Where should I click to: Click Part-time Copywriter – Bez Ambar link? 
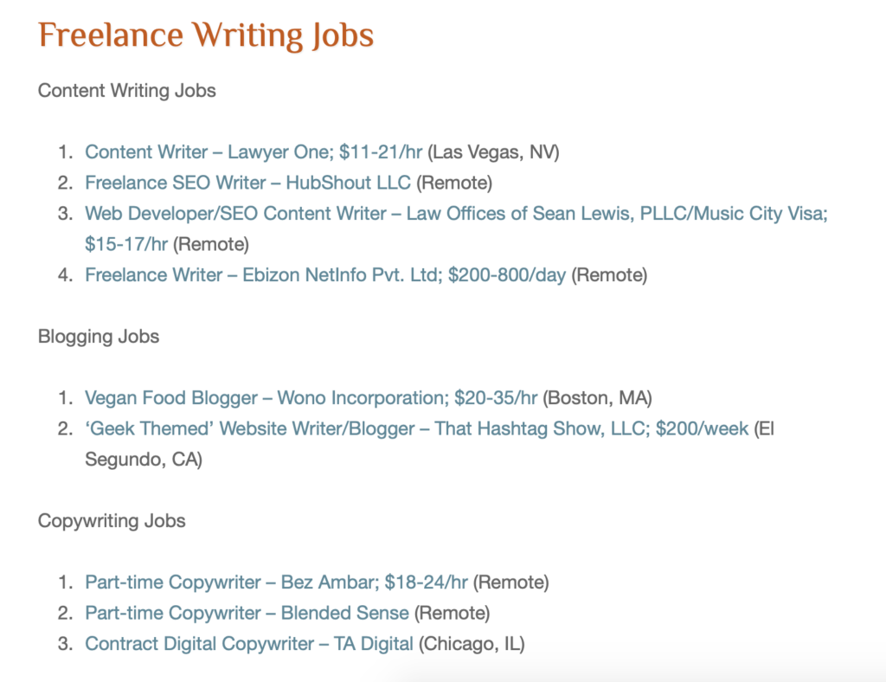pos(275,582)
